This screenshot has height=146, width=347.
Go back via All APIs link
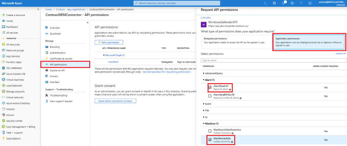point(206,18)
